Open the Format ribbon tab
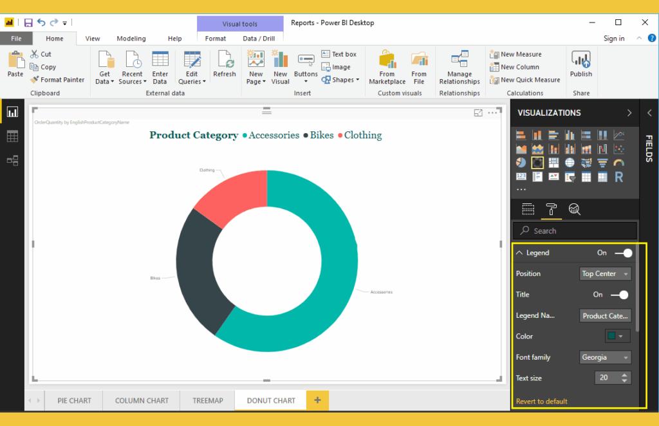Image resolution: width=659 pixels, height=426 pixels. (216, 38)
